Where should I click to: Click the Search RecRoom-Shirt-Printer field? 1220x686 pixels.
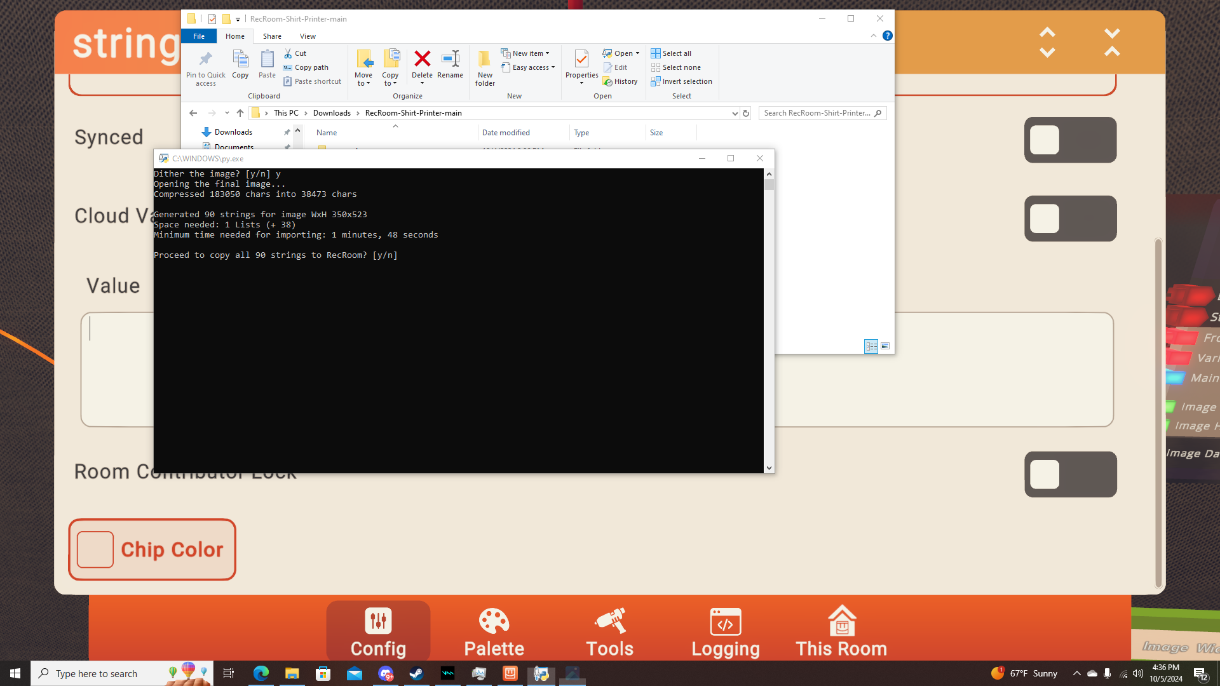coord(817,113)
